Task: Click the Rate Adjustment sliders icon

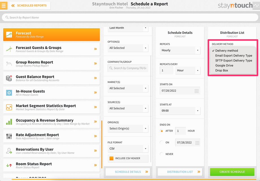Action: click(x=9, y=136)
